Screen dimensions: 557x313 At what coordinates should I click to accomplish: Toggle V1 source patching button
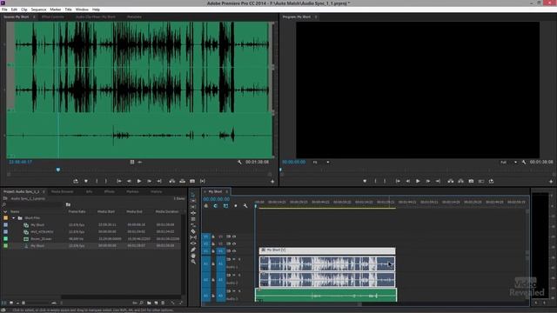point(206,251)
